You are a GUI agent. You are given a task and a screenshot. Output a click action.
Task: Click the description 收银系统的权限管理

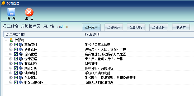point(99,82)
